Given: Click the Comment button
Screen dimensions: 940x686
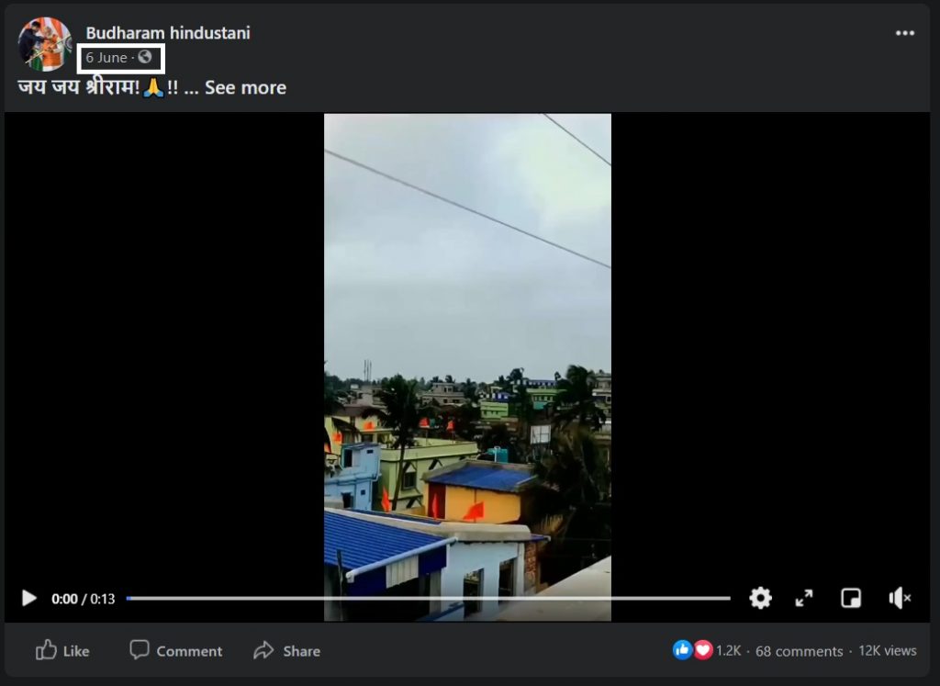Looking at the screenshot, I should [176, 651].
